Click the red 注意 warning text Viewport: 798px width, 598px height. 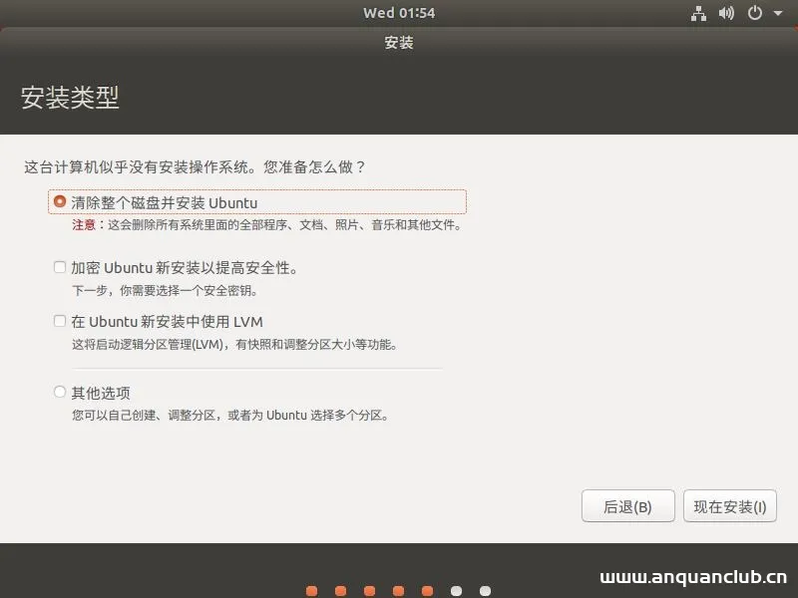pyautogui.click(x=84, y=225)
